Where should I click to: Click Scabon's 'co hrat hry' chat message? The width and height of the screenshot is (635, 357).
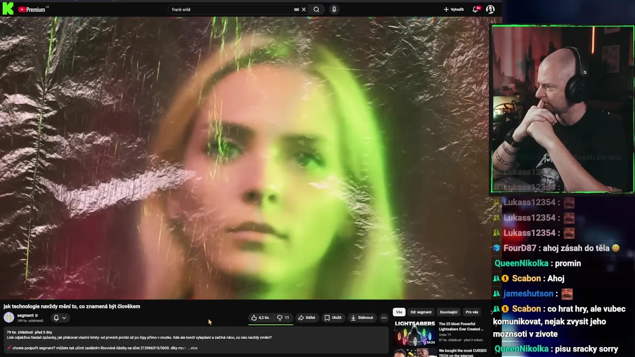coord(559,321)
